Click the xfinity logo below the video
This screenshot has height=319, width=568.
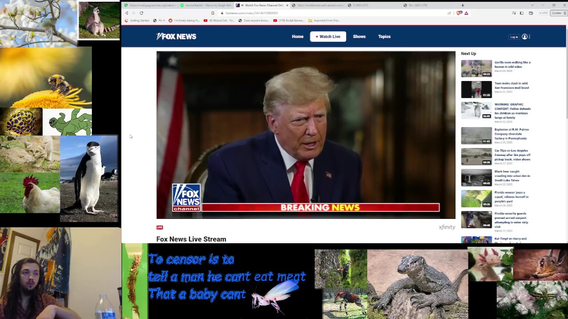[x=447, y=227]
